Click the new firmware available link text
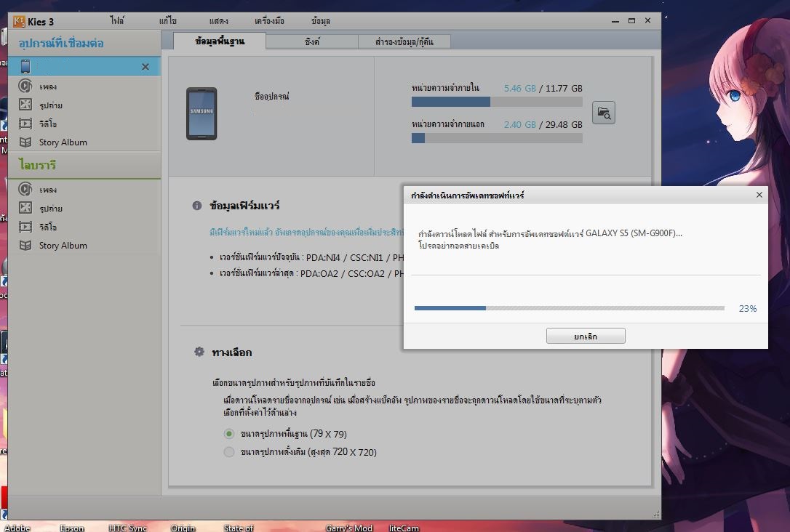Screen dimensions: 790x532 (306, 232)
